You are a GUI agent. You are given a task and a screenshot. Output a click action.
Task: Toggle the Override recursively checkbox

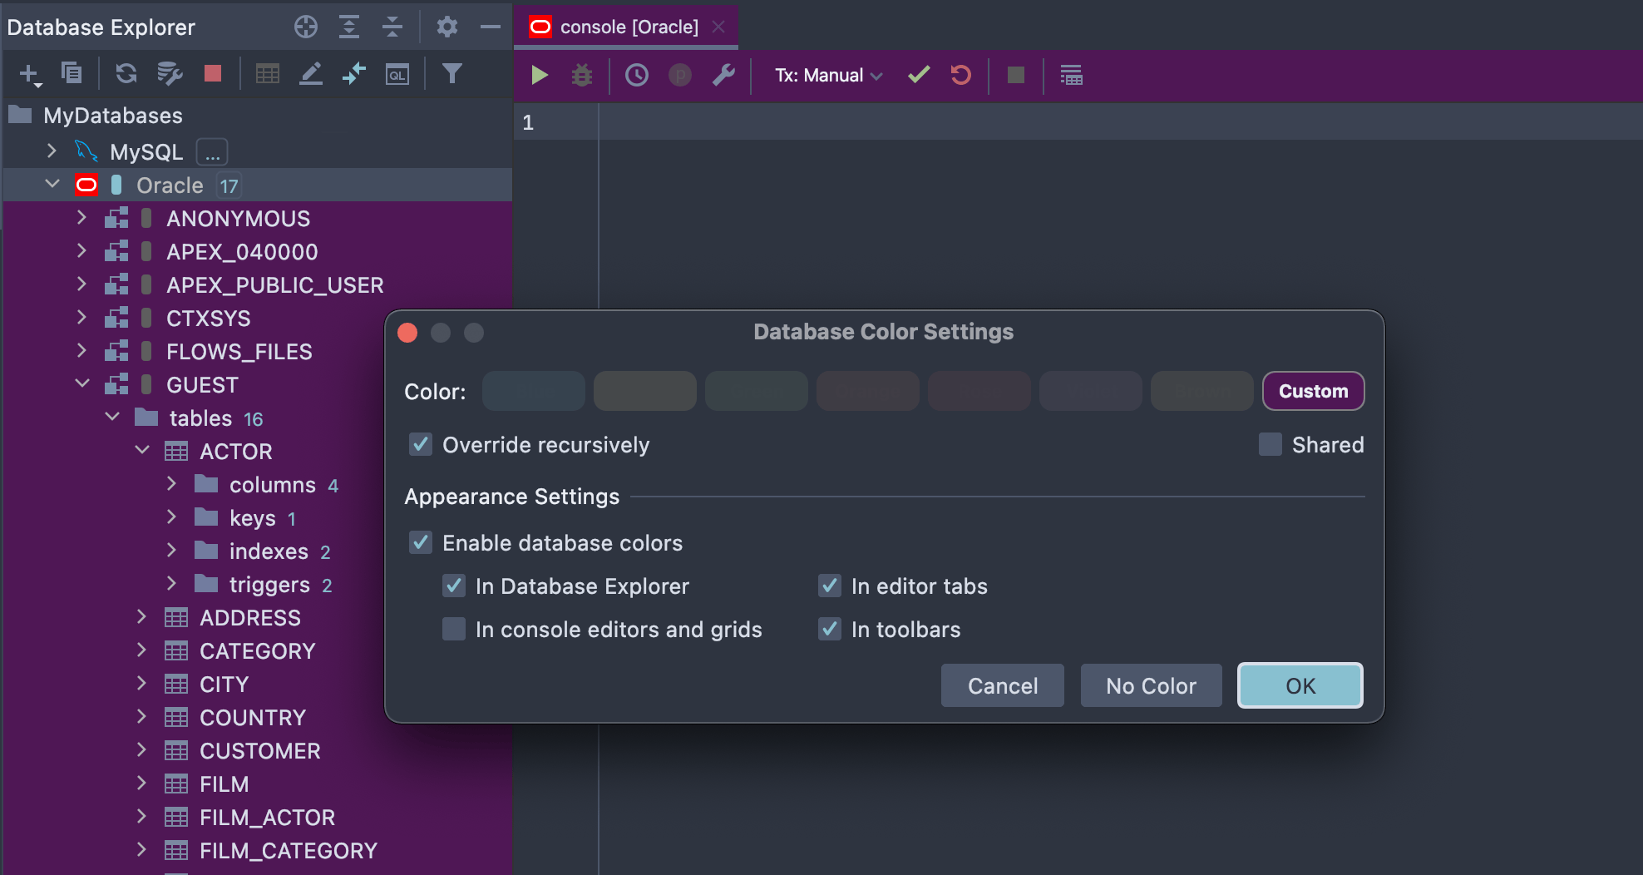[x=422, y=445]
